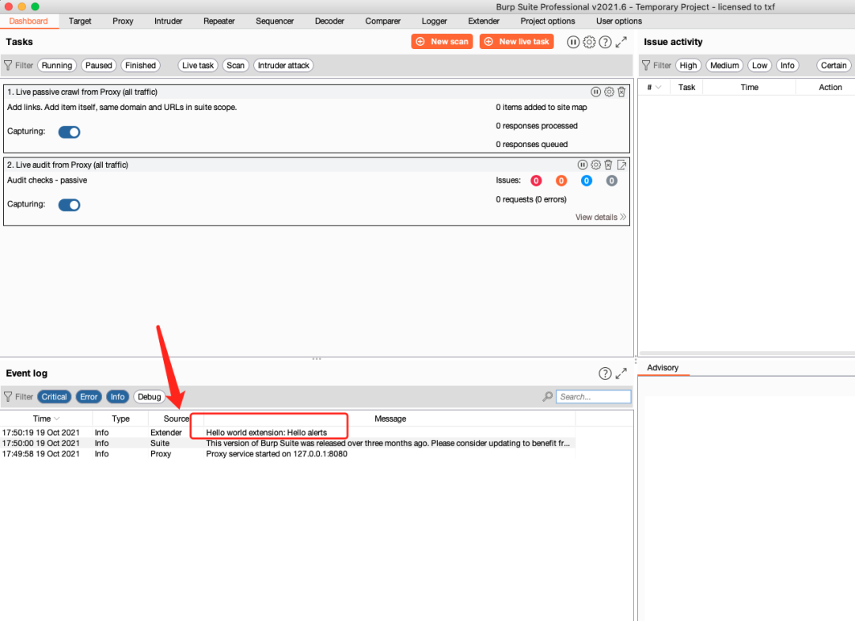Toggle Debug event log filter

[x=150, y=396]
